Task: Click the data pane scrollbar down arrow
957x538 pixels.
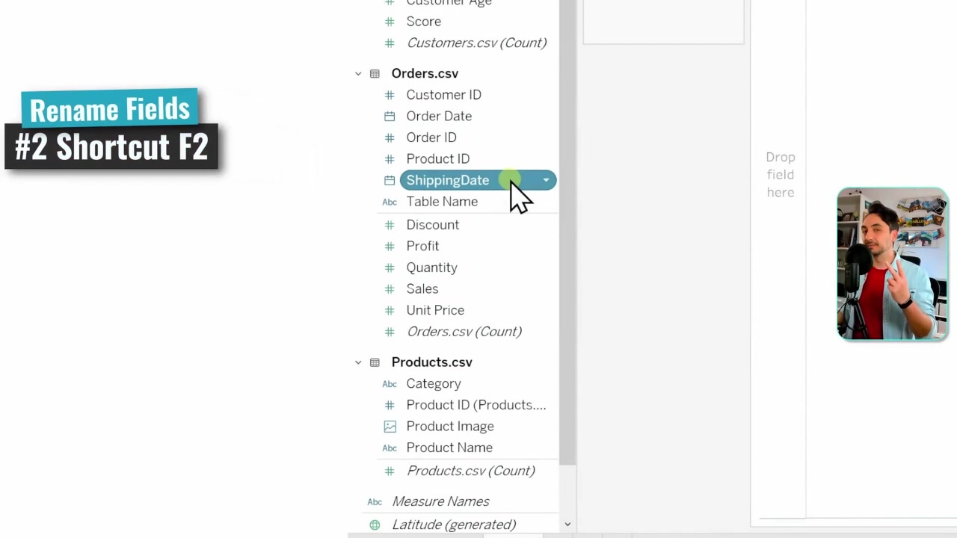Action: [x=567, y=525]
